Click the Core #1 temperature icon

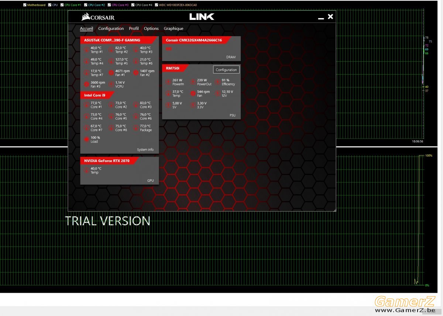[87, 105]
